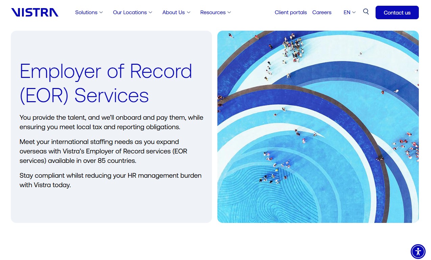The width and height of the screenshot is (431, 260).
Task: Click the paragraph starting 'You provide the talent'
Action: (112, 122)
